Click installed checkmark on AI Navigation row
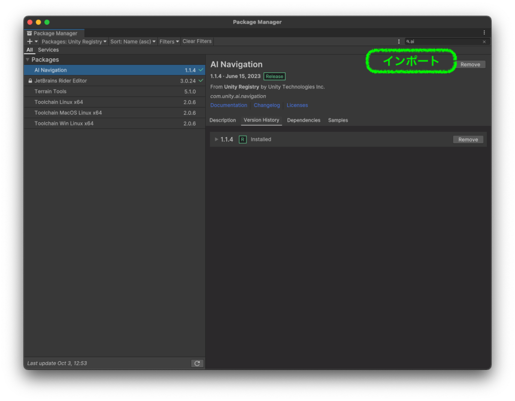 click(201, 70)
